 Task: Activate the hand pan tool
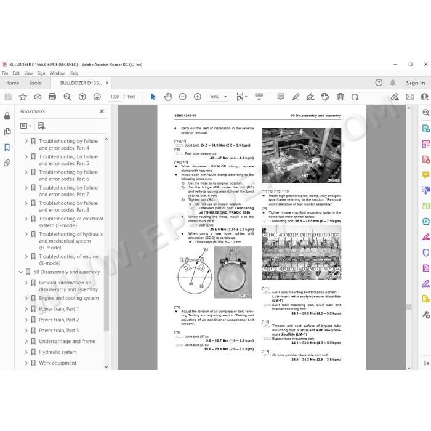click(x=168, y=97)
